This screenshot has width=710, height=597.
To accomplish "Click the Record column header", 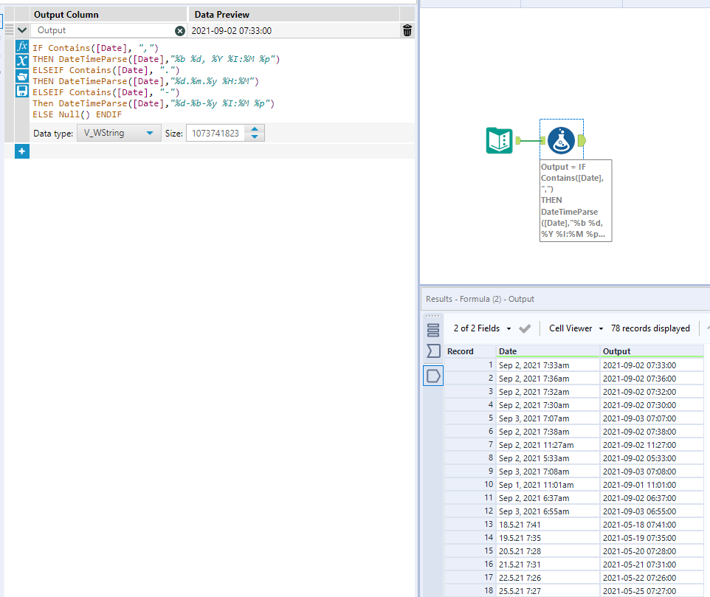I will click(x=470, y=351).
